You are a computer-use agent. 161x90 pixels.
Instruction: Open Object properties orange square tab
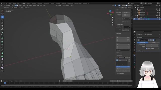[x=134, y=53]
